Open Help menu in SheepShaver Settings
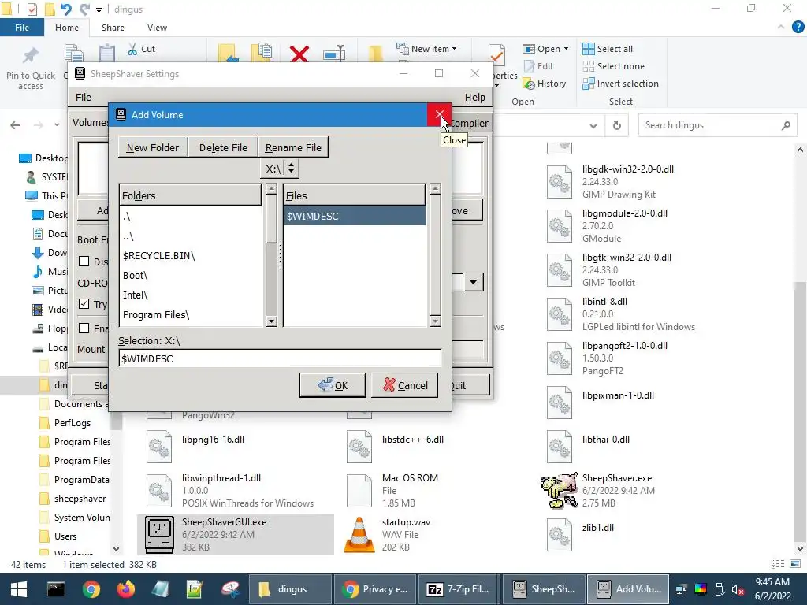 click(474, 97)
